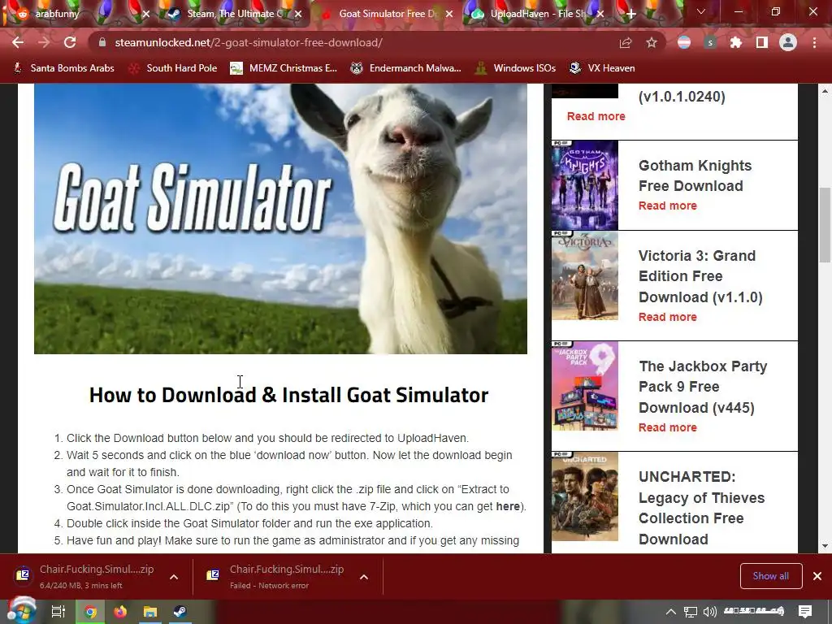832x624 pixels.
Task: Open the MEMZ Christmas bookmark
Action: pos(284,68)
